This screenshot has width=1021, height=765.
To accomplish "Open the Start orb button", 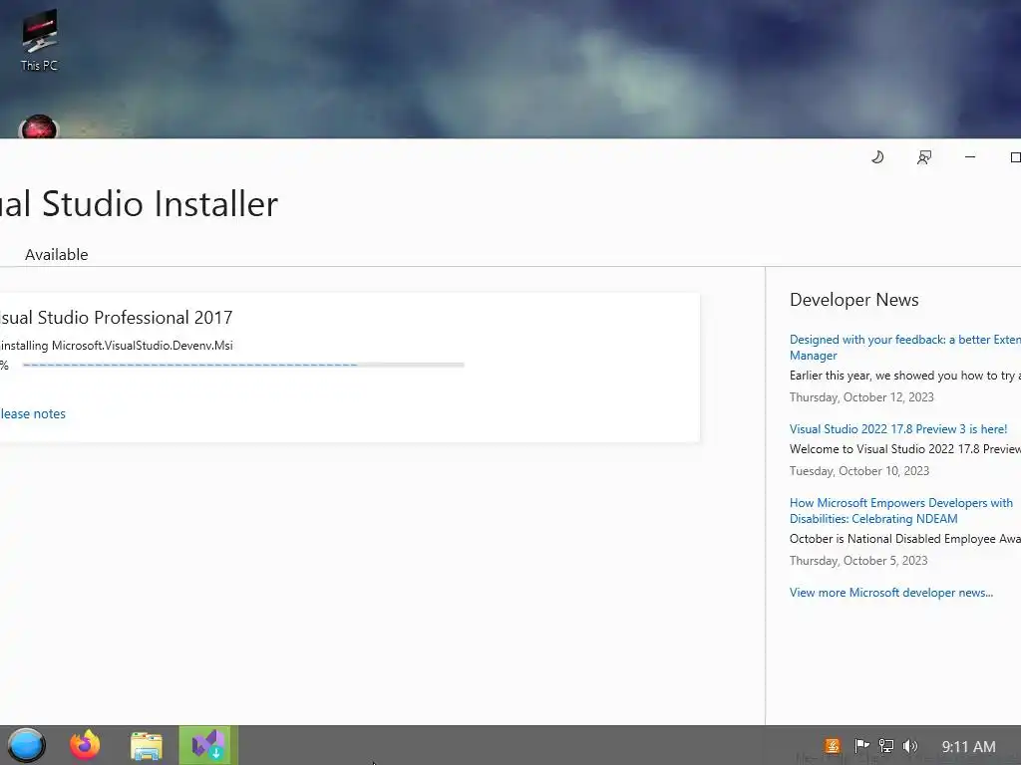I will coord(27,745).
